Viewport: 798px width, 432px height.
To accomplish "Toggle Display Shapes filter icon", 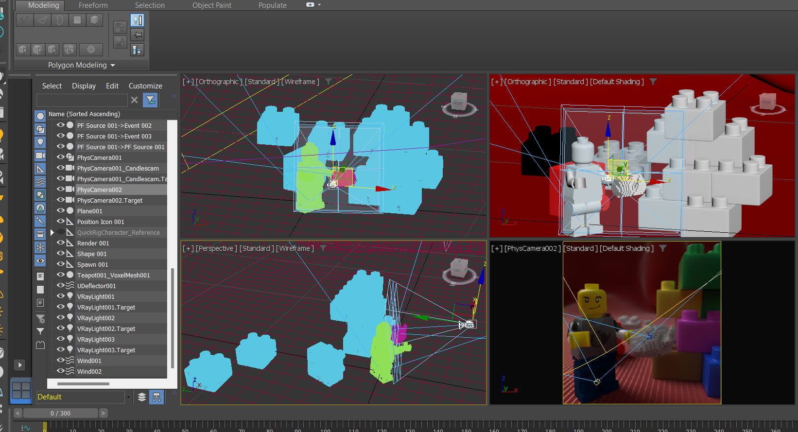I will click(x=40, y=129).
